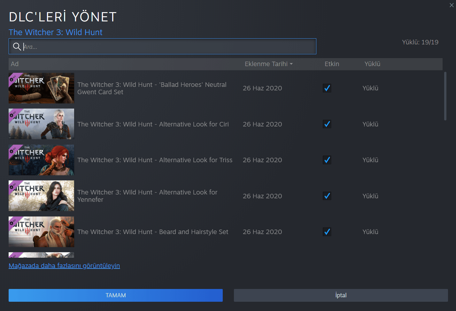Close the DLC manager dialog
This screenshot has width=456, height=311.
click(451, 5)
